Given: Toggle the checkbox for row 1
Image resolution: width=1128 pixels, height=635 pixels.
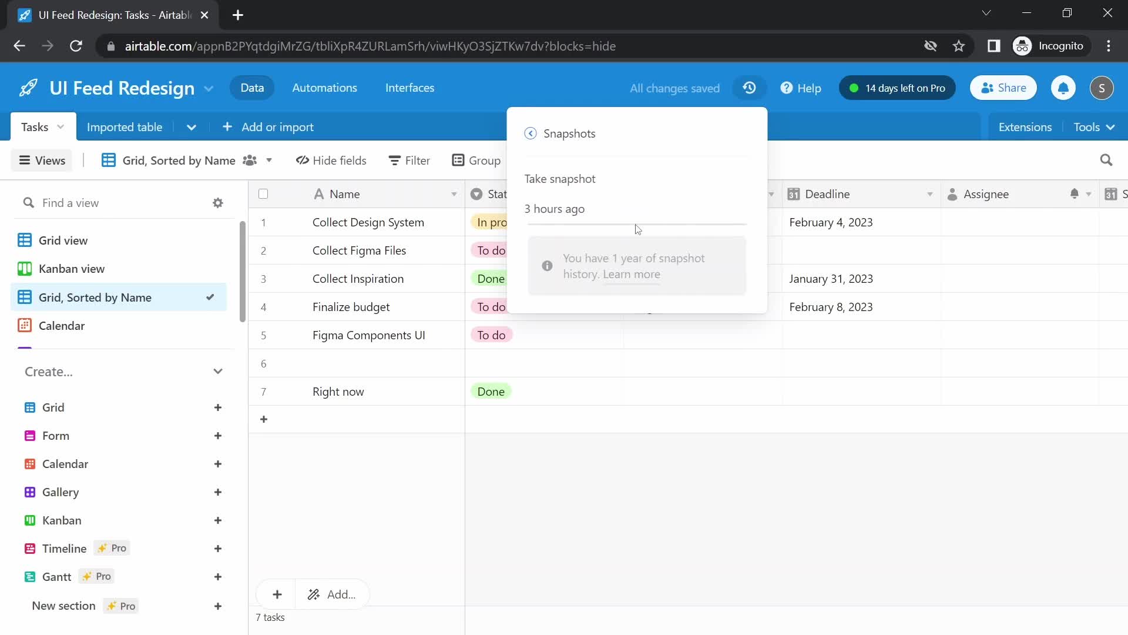Looking at the screenshot, I should pyautogui.click(x=263, y=222).
